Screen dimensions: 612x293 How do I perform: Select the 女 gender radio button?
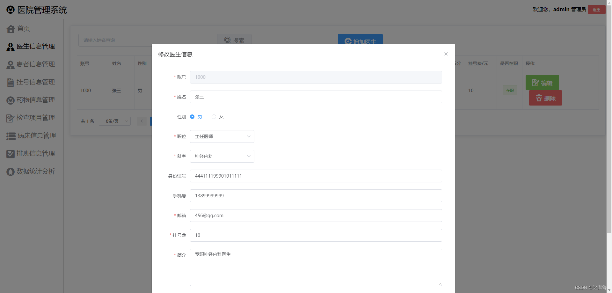214,117
